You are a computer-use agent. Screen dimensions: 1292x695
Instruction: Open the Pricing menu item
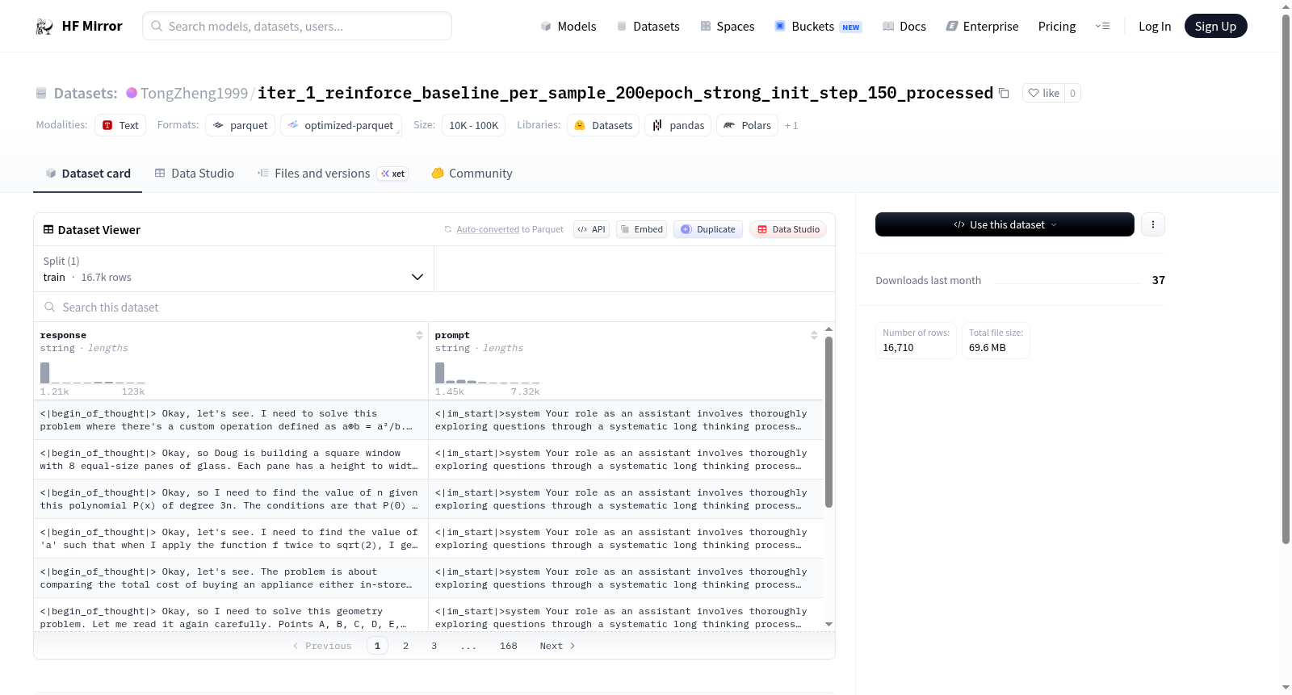pos(1057,27)
